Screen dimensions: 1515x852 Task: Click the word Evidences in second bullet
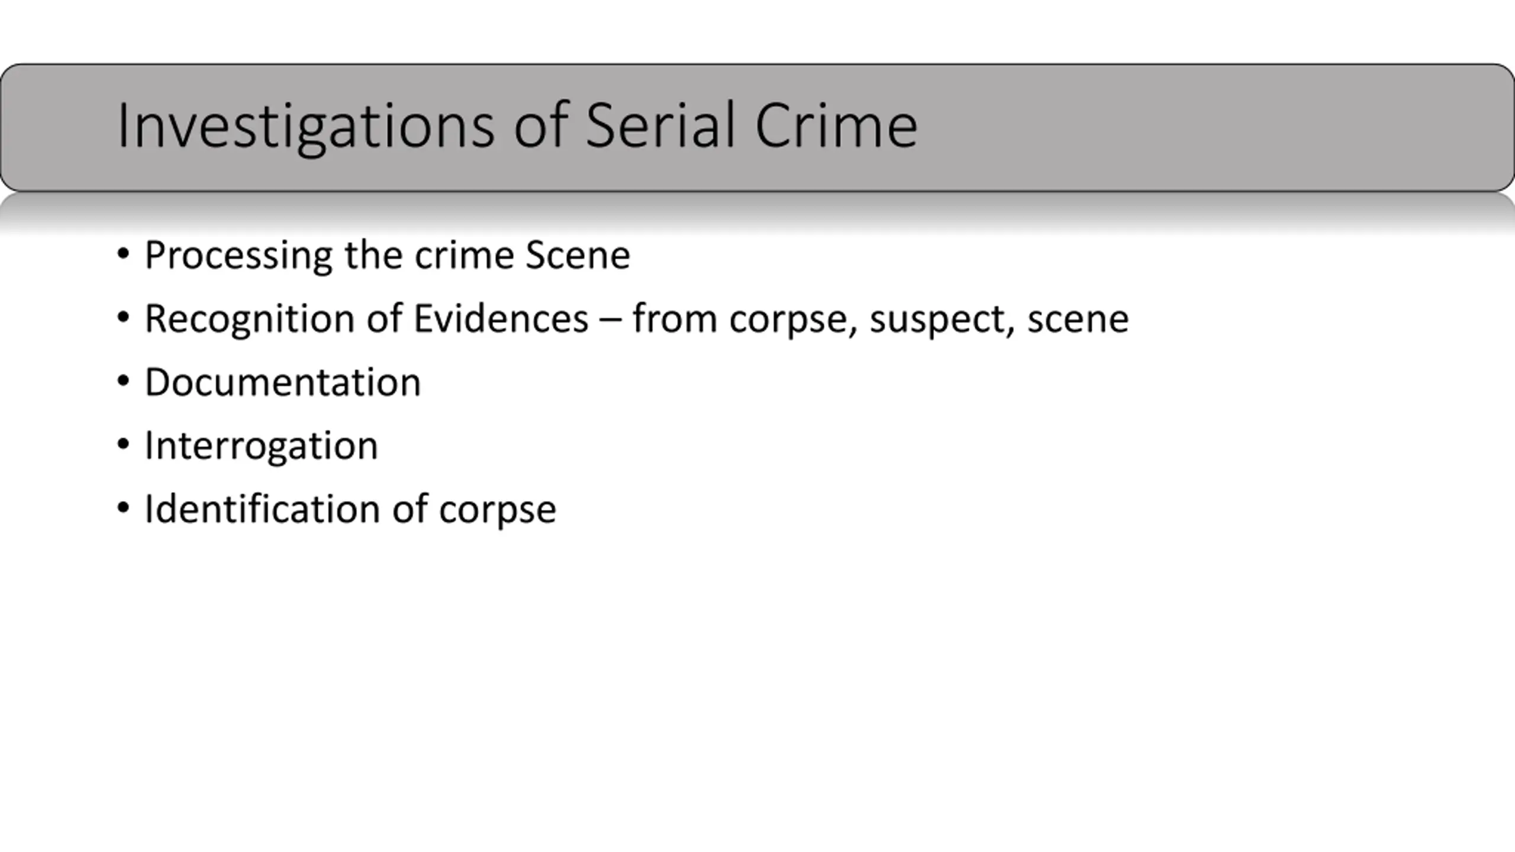tap(501, 318)
